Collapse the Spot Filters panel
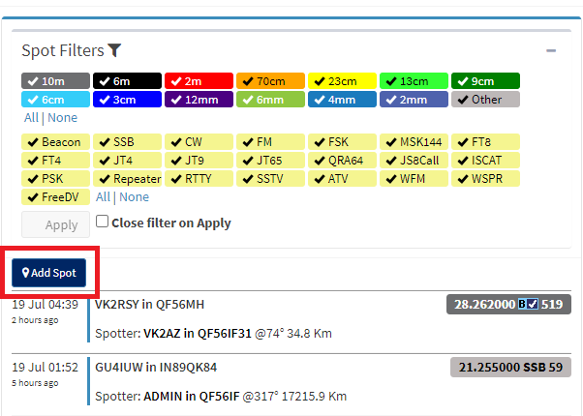The height and width of the screenshot is (416, 583). [550, 50]
